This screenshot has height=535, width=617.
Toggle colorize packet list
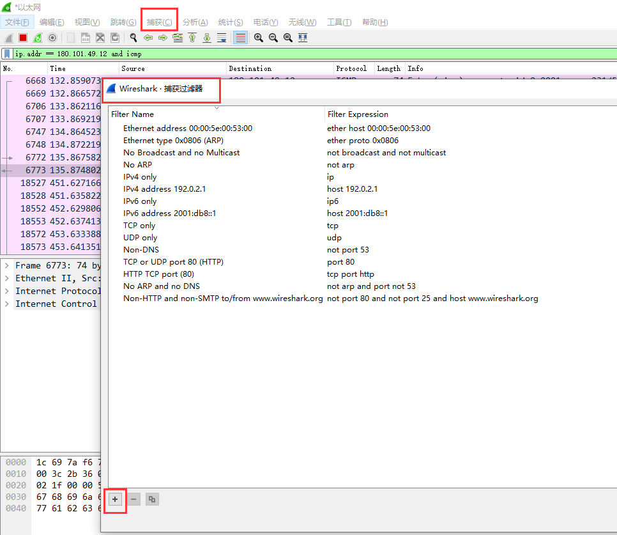[x=240, y=38]
